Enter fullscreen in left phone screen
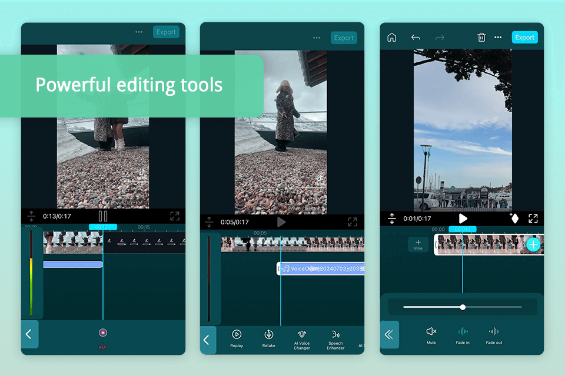565x376 pixels. tap(175, 216)
